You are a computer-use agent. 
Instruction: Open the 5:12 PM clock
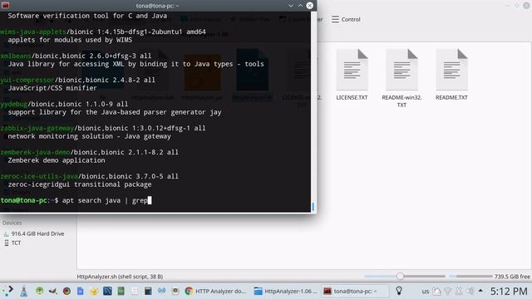509,292
